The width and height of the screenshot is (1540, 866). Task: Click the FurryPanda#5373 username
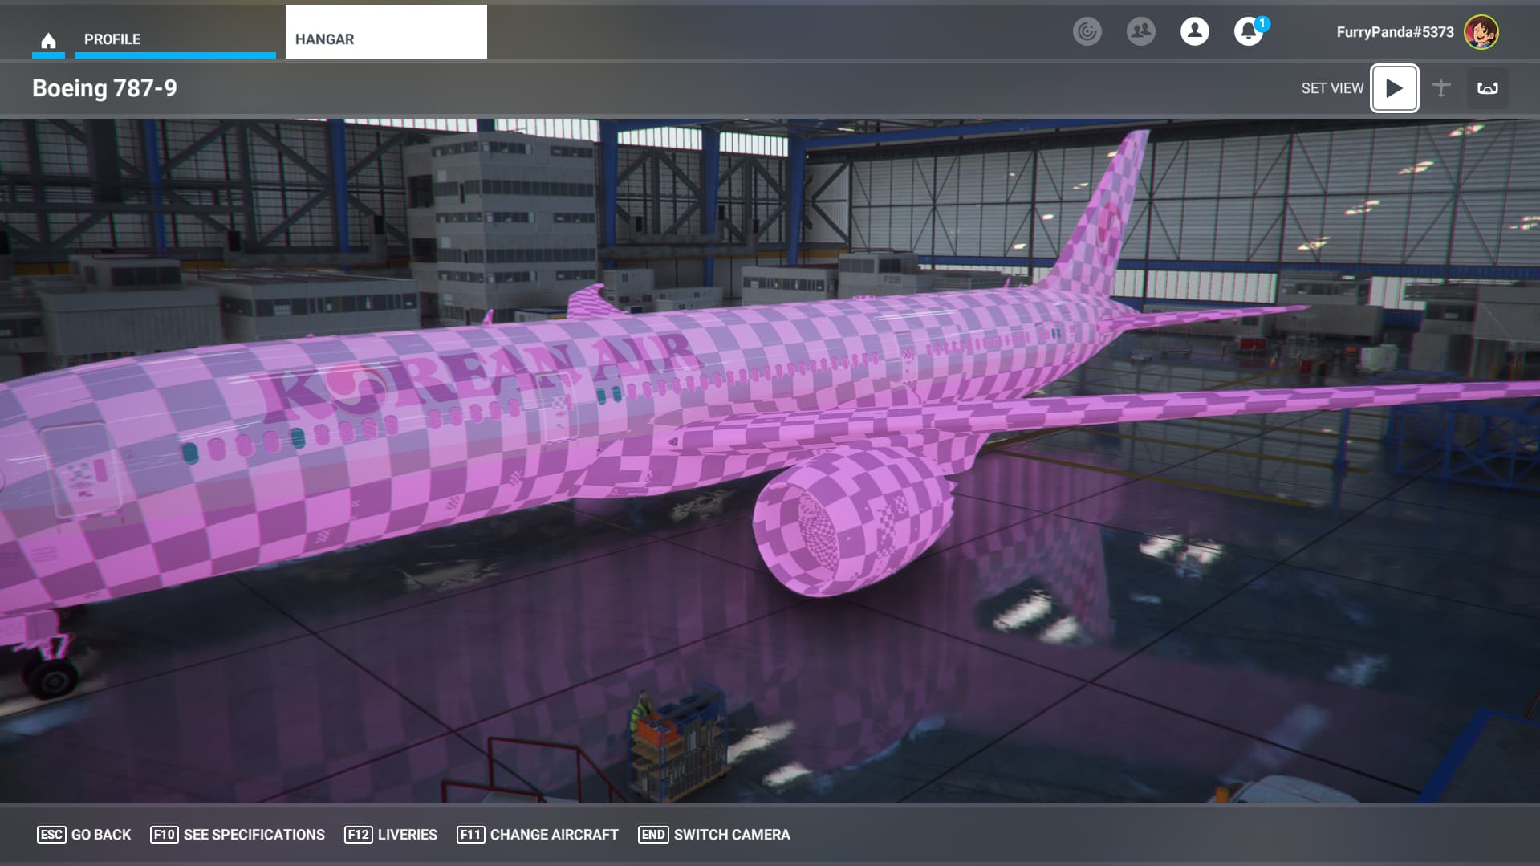[x=1395, y=32]
